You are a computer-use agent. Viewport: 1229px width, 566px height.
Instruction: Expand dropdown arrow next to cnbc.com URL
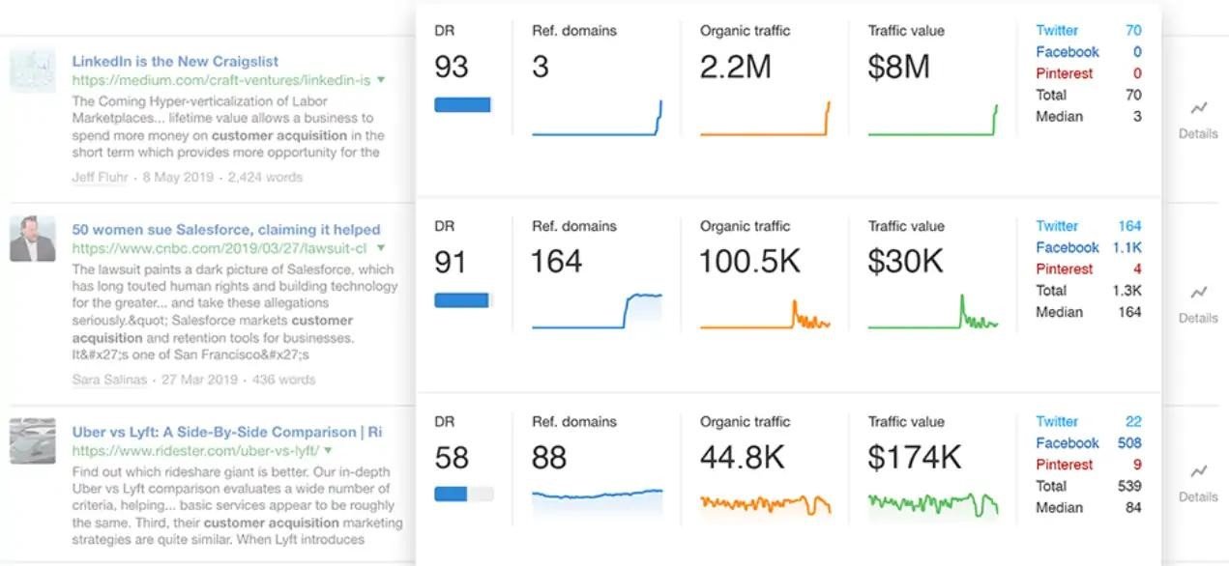point(381,248)
